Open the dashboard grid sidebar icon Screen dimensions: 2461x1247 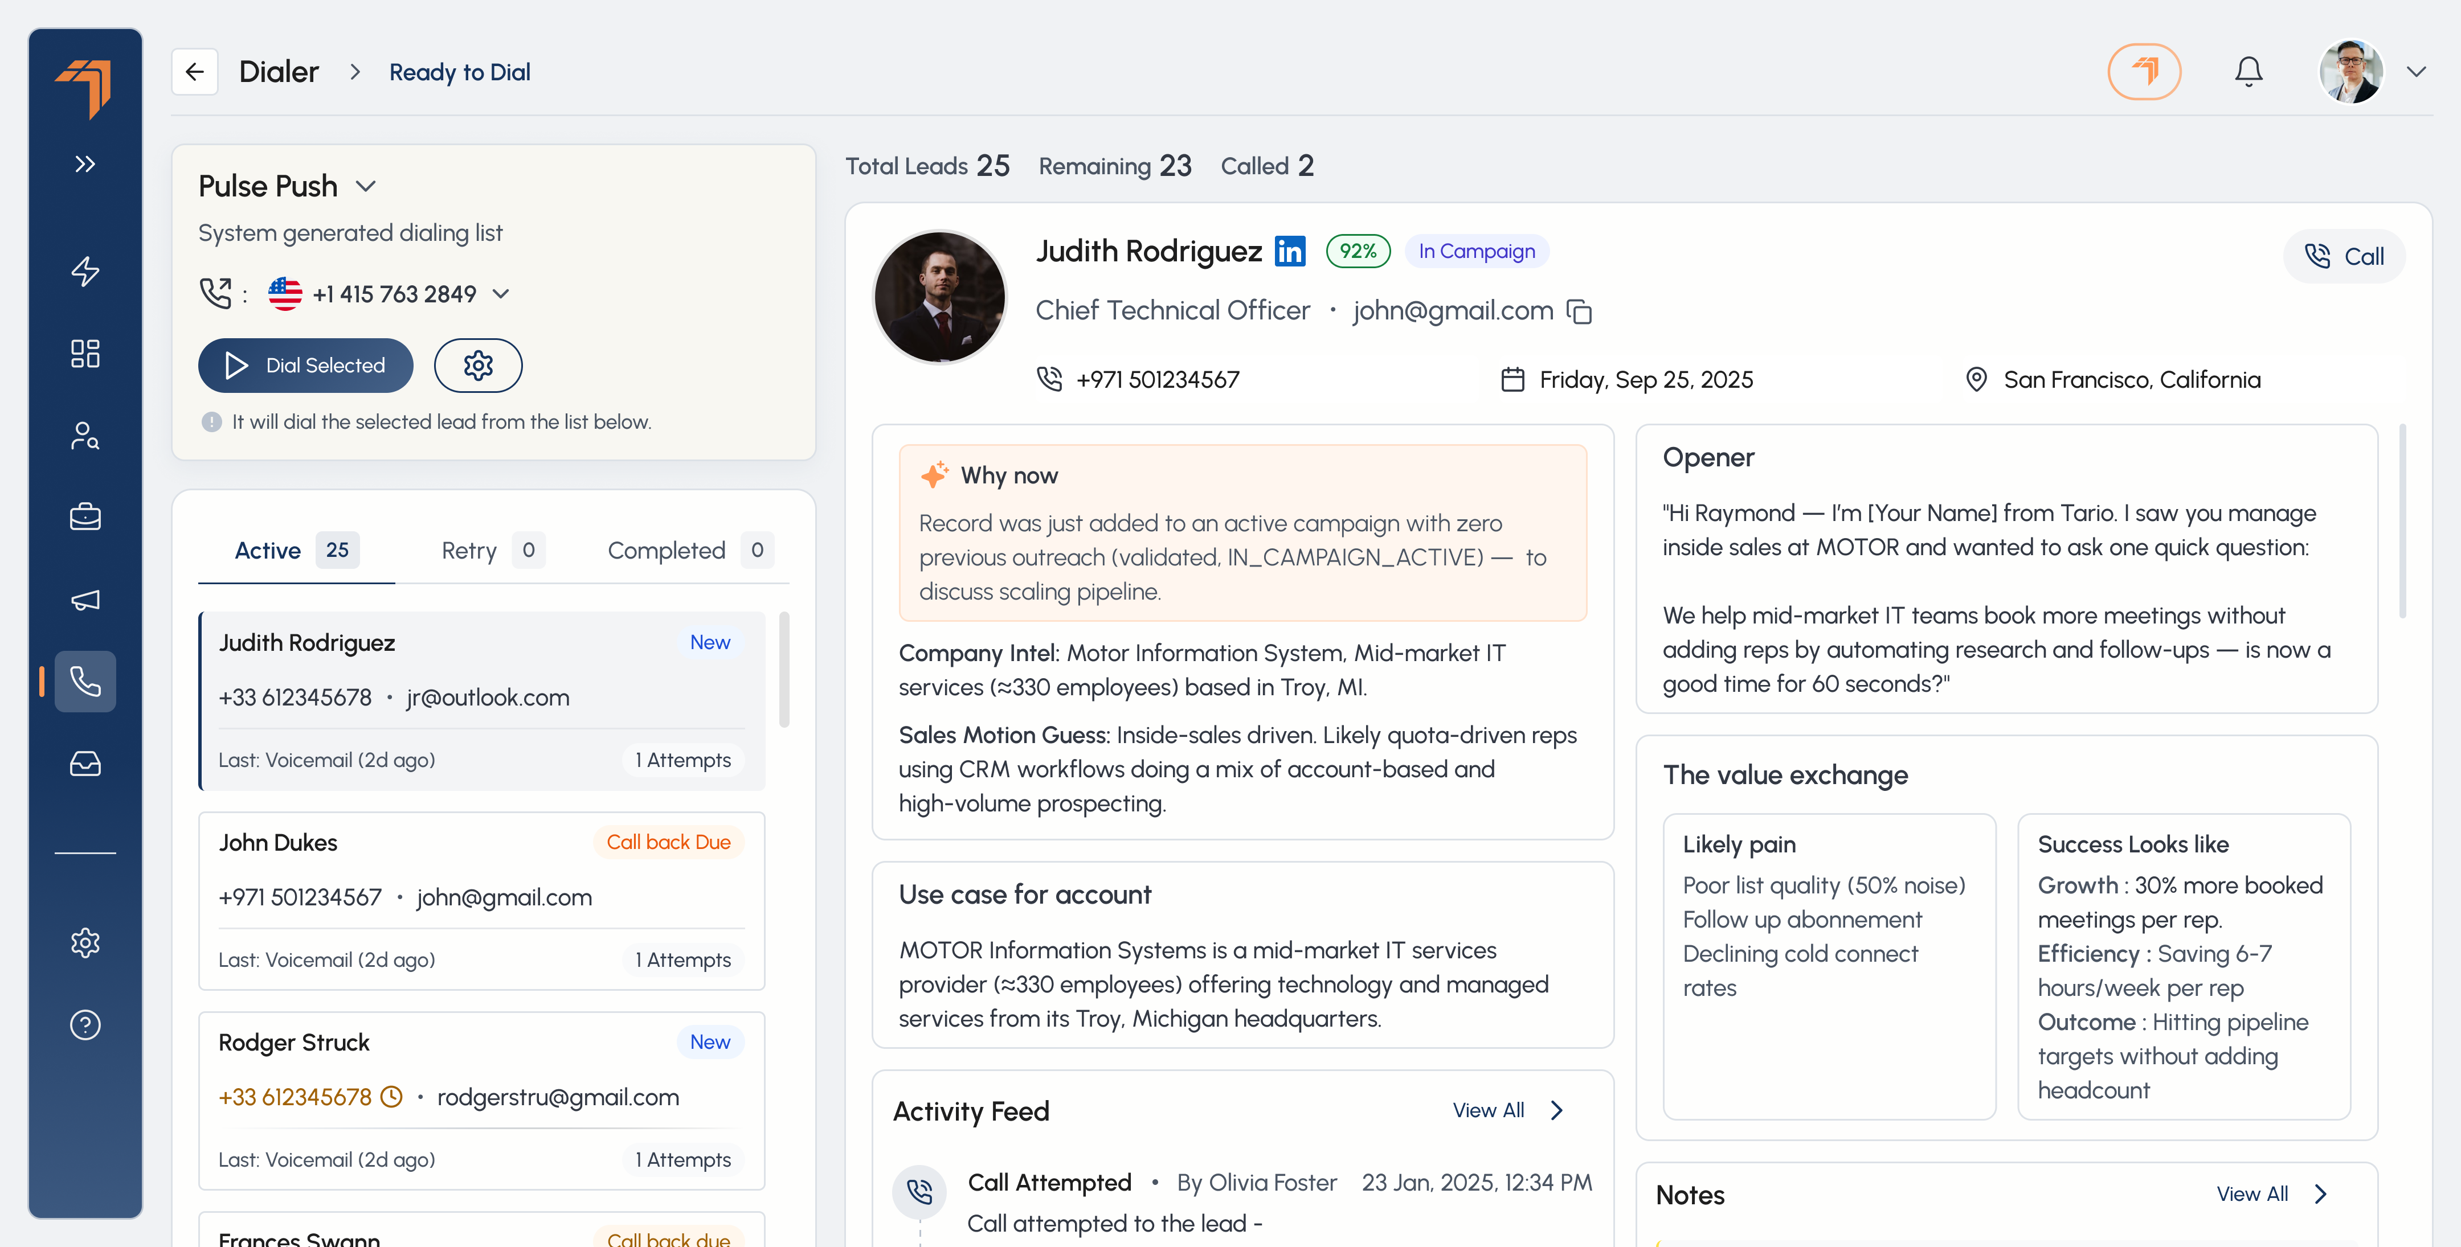(85, 353)
